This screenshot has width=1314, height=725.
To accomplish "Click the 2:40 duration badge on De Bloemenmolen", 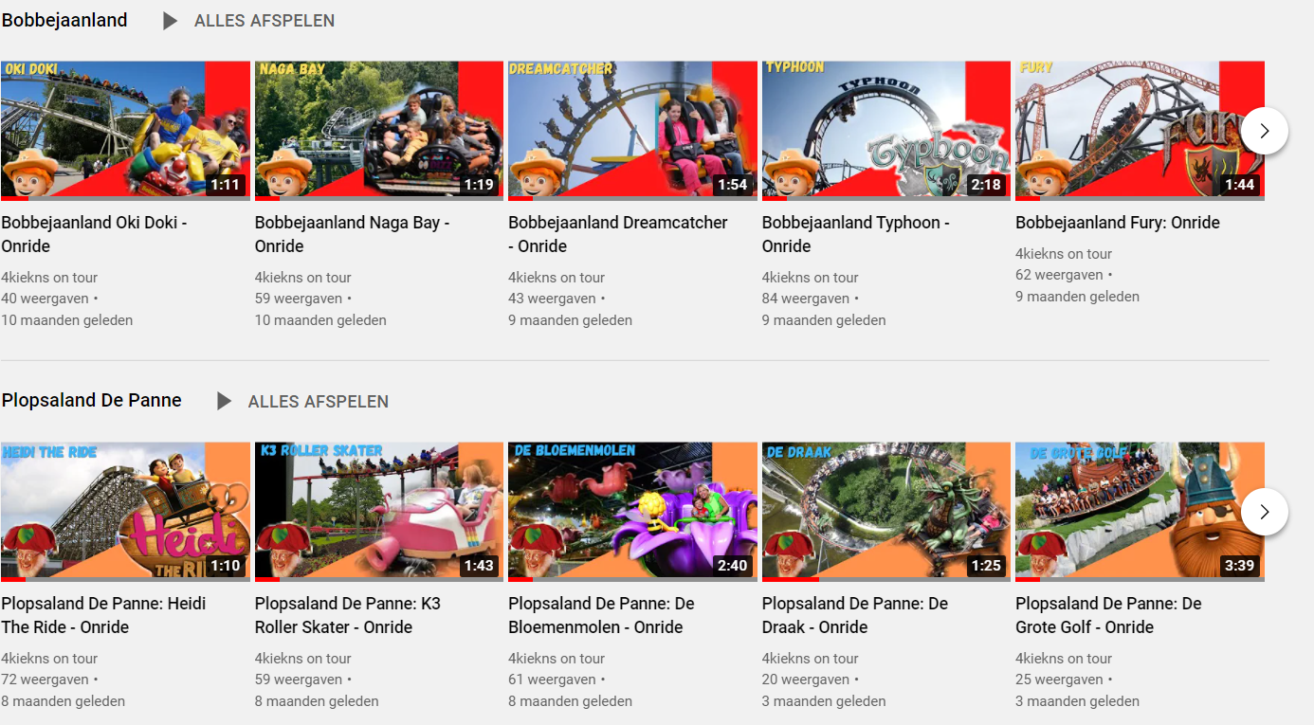I will (x=732, y=566).
